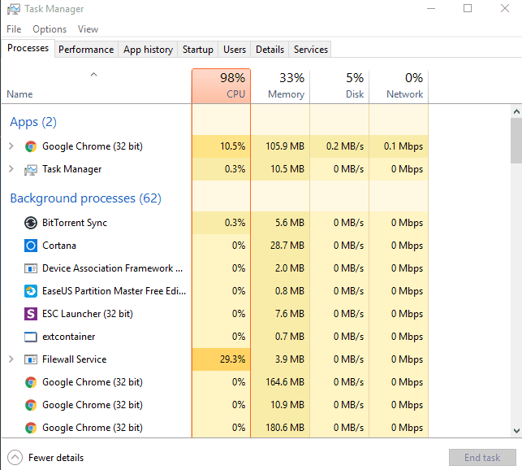
Task: Go to the Users tab
Action: pyautogui.click(x=235, y=50)
